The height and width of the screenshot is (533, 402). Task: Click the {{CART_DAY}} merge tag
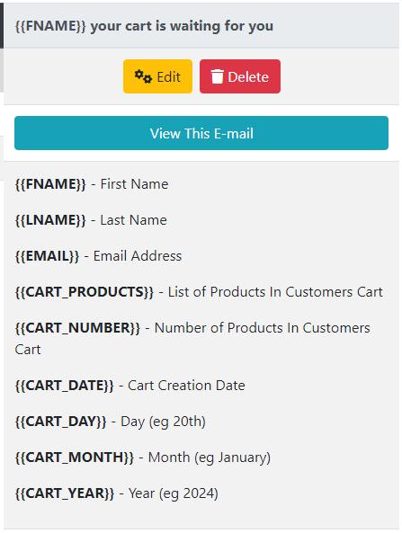[60, 422]
